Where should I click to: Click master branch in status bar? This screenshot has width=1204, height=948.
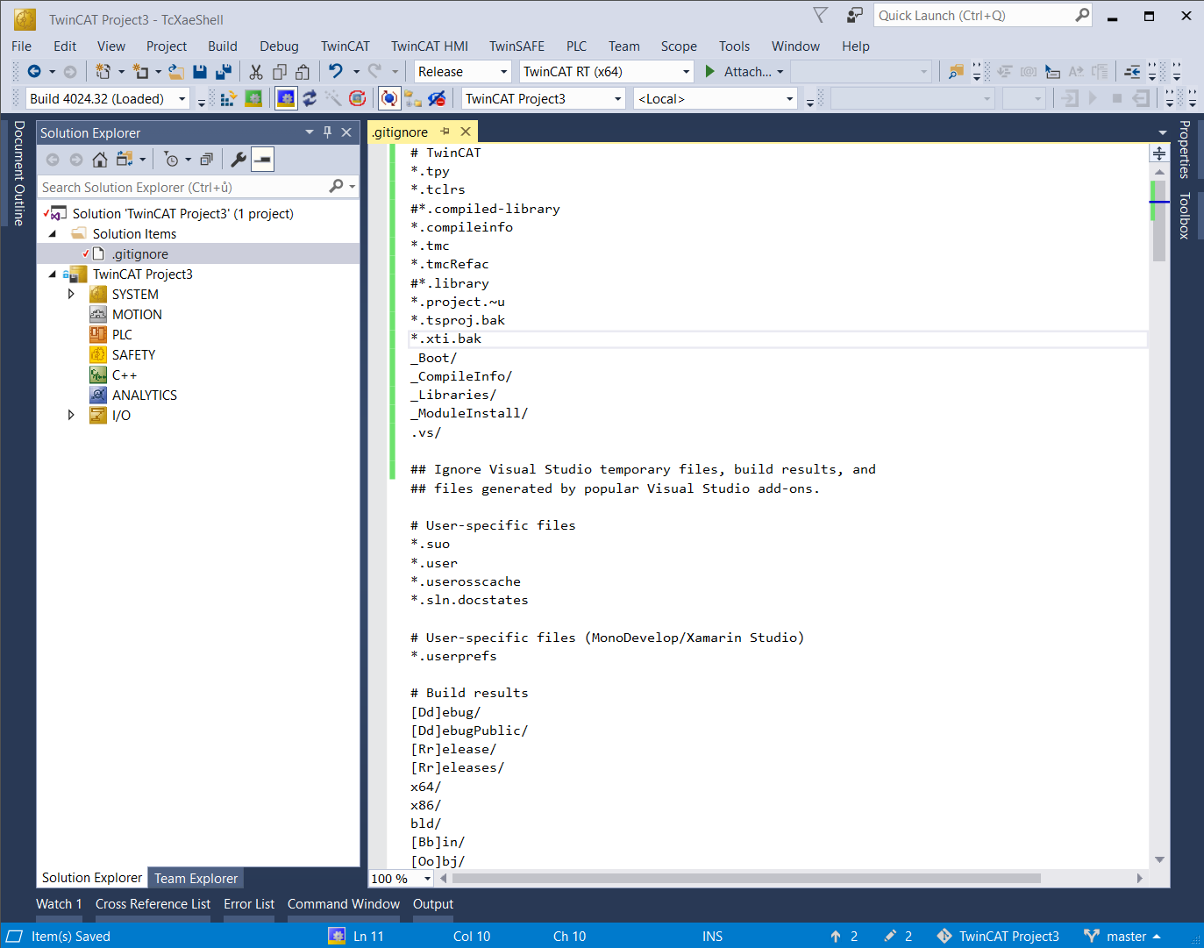pyautogui.click(x=1123, y=937)
